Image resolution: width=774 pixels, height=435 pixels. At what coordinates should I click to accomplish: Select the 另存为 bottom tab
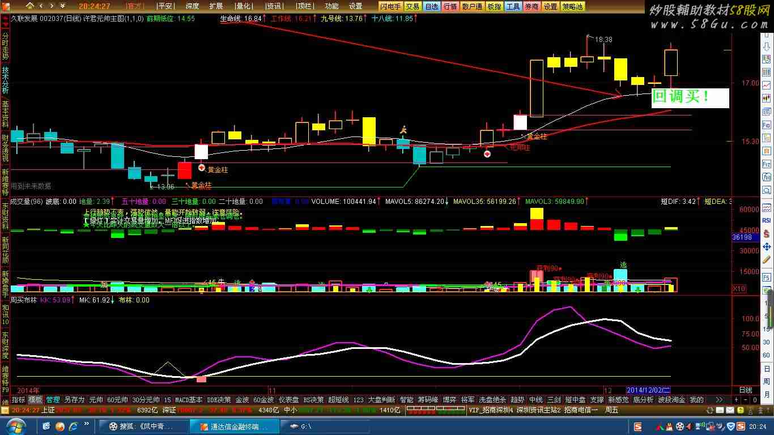click(74, 400)
